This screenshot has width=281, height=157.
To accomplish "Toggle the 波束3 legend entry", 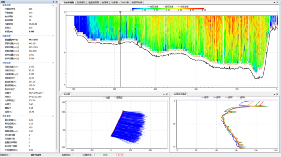I will (229, 98).
